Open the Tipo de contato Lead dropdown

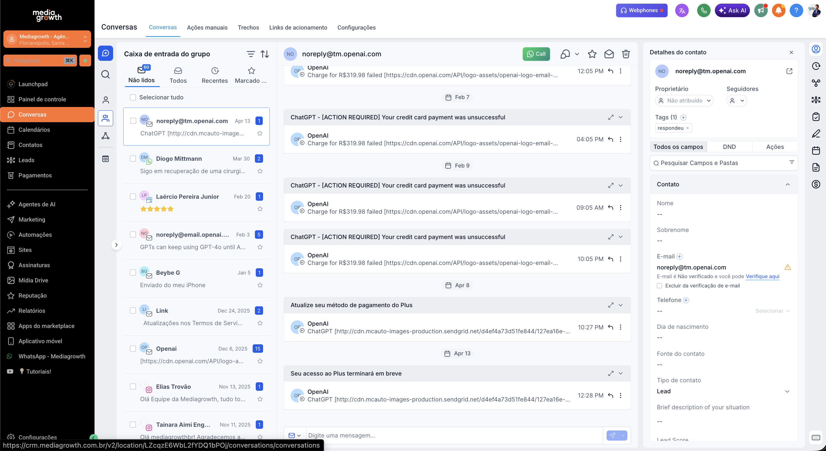723,391
